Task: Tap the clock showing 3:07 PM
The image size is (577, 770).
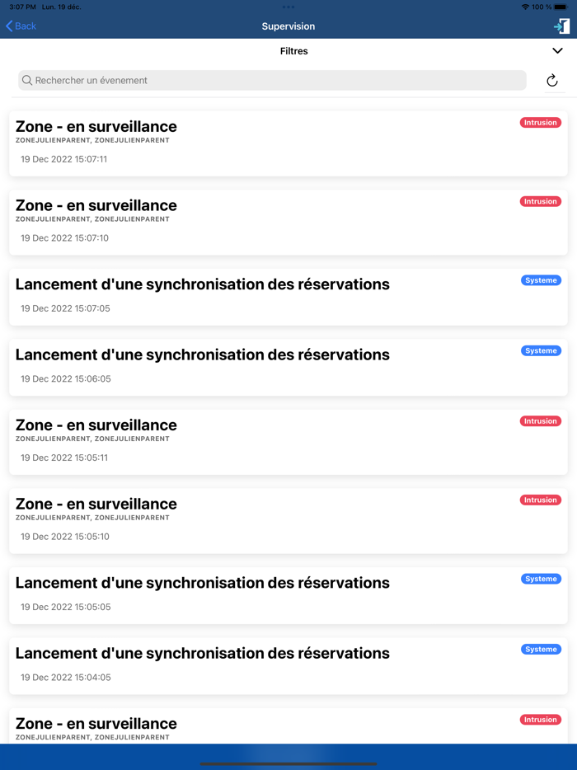Action: click(21, 7)
